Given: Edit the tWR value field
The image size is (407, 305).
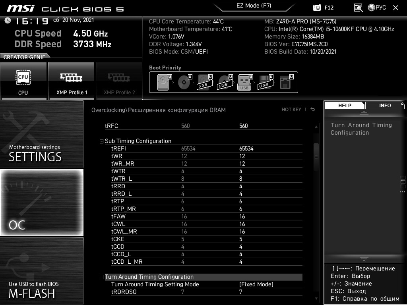Looking at the screenshot, I should (x=242, y=156).
